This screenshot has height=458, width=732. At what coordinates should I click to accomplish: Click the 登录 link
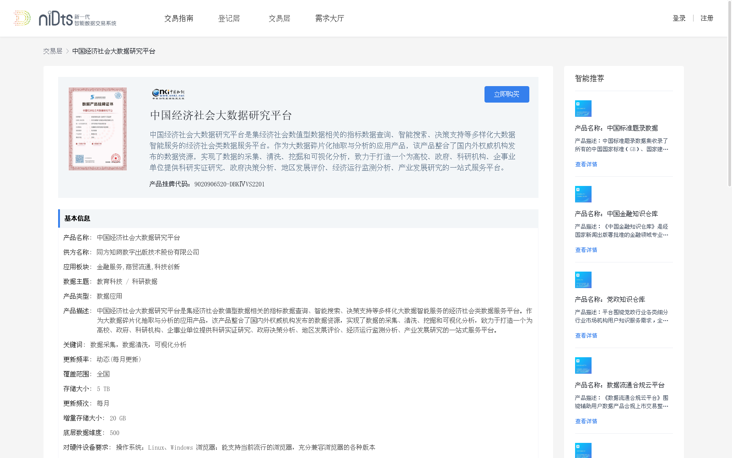click(679, 18)
